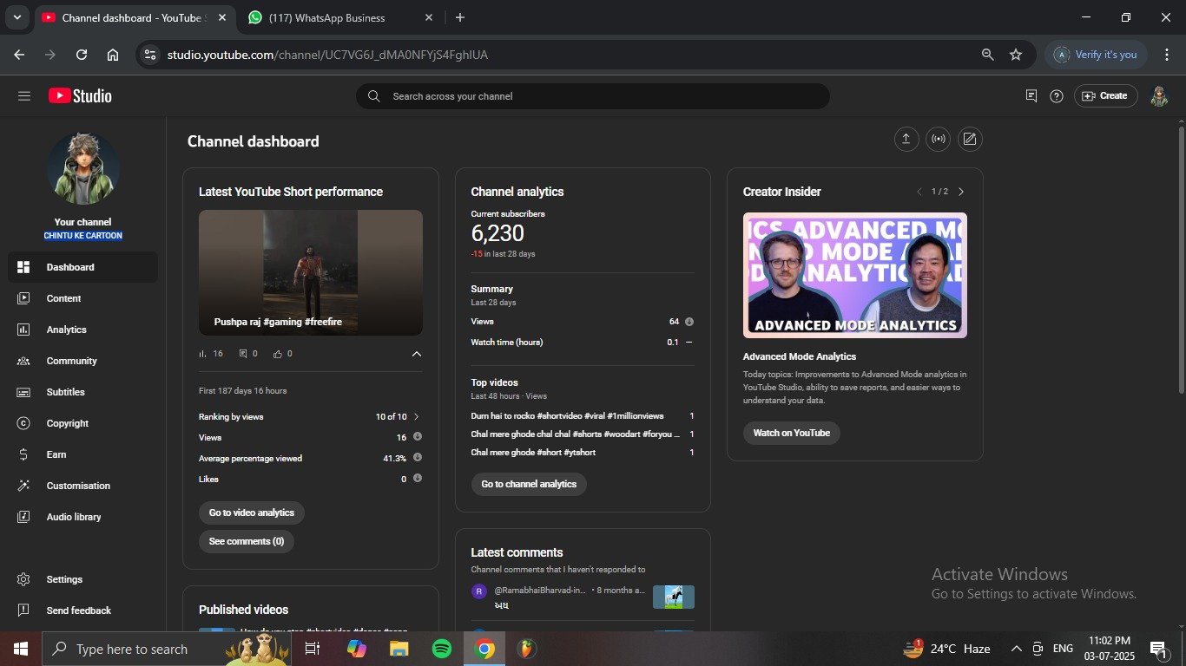
Task: Click the likes thumb icon under Short
Action: 278,354
